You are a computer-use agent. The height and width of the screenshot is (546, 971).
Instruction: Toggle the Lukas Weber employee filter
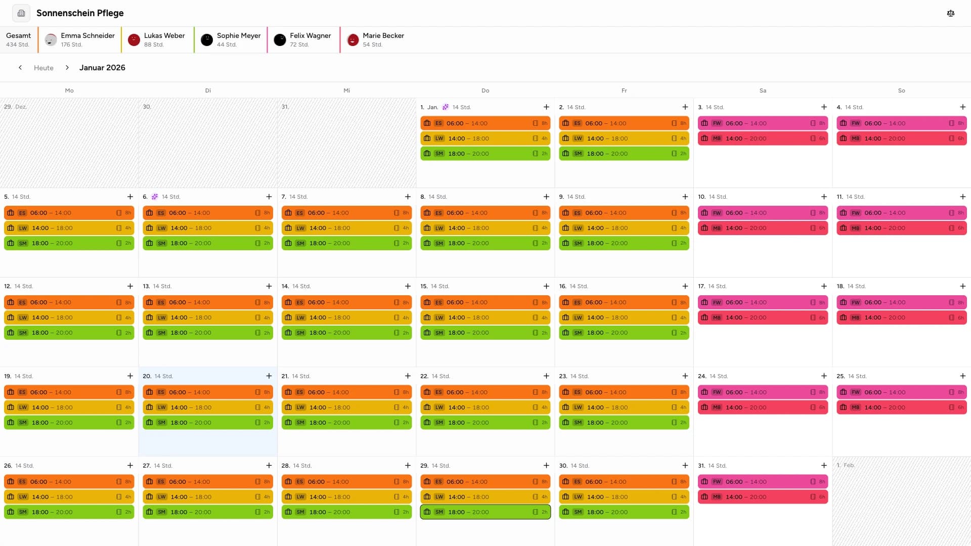(157, 40)
